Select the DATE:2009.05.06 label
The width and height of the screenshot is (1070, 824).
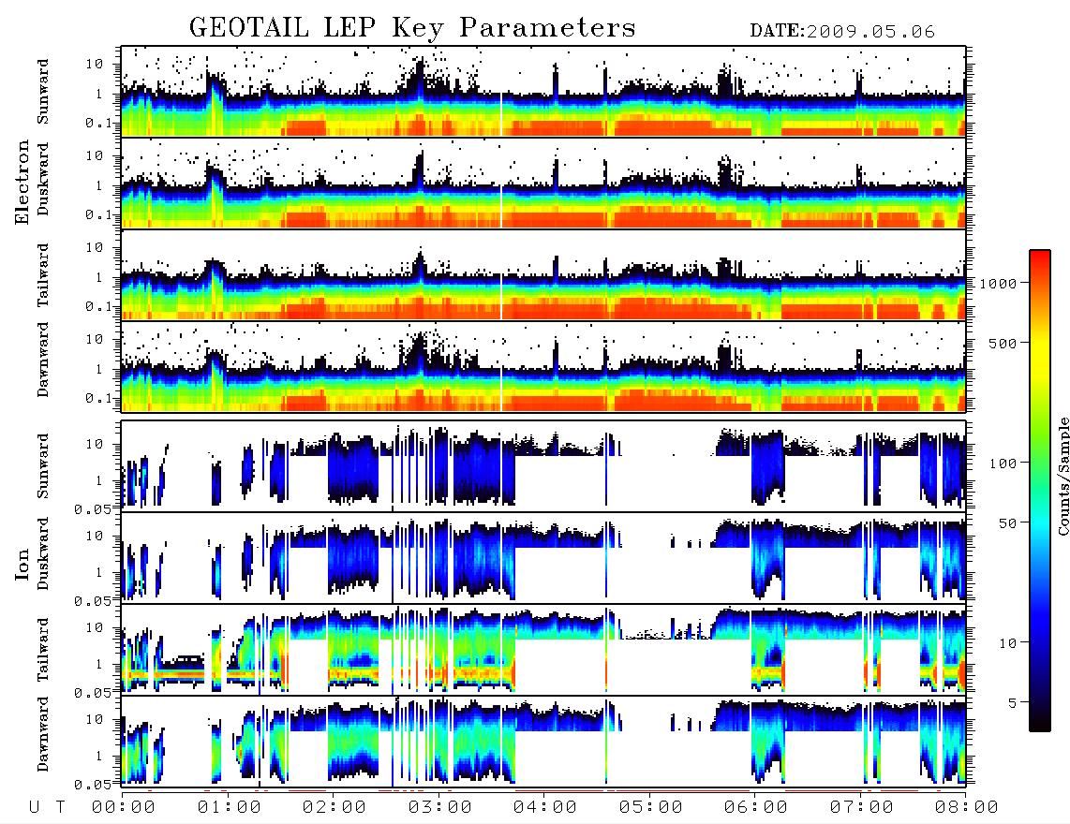coord(842,32)
